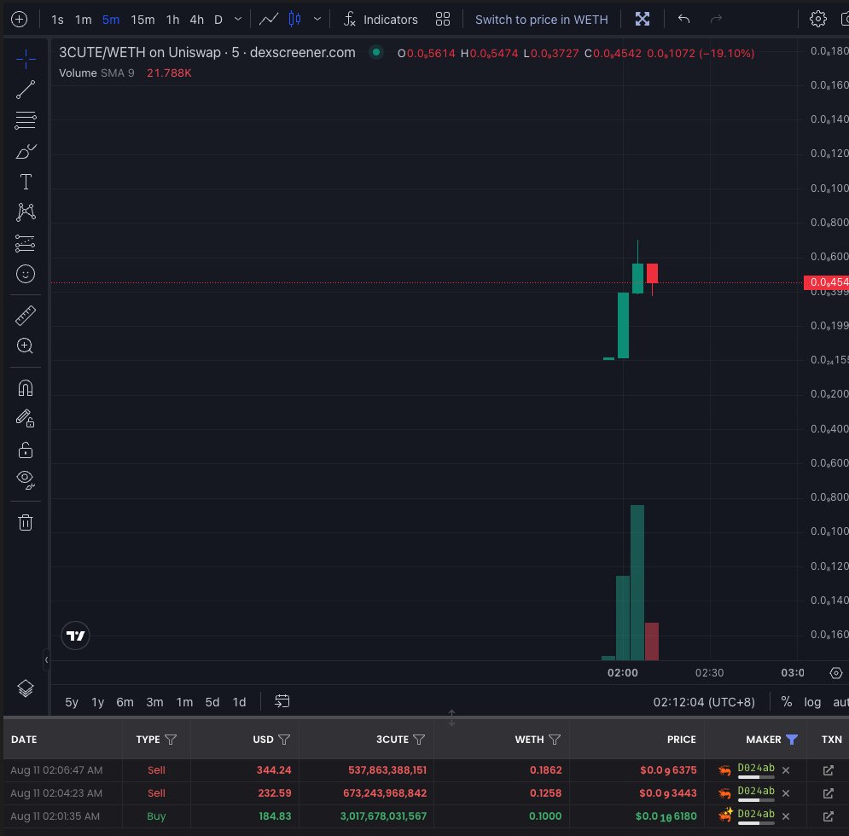849x836 pixels.
Task: Open the price axis settings icon
Action: 836,673
